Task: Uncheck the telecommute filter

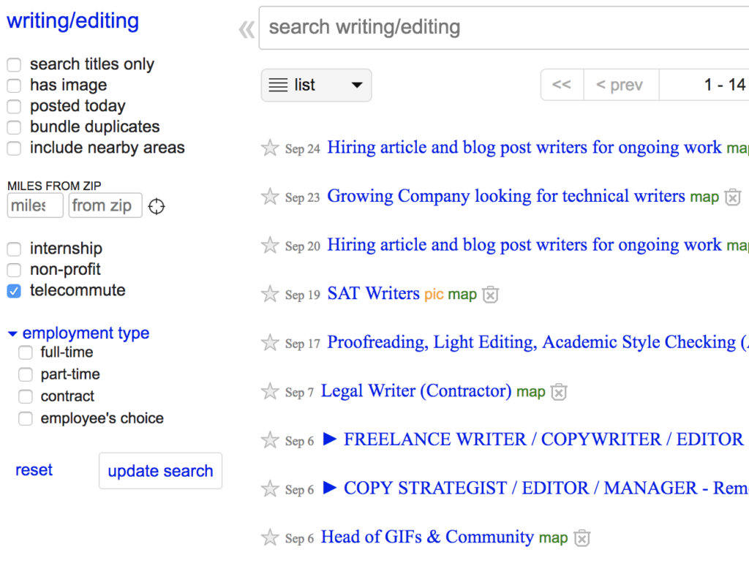Action: tap(15, 291)
